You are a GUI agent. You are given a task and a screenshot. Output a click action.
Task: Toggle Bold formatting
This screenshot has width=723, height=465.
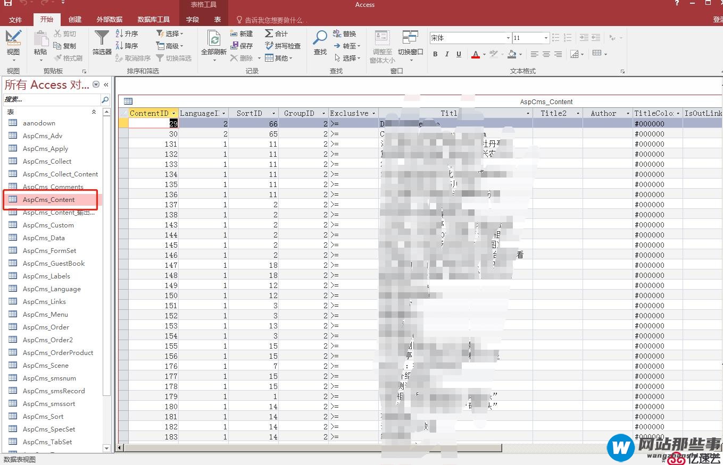coord(435,54)
